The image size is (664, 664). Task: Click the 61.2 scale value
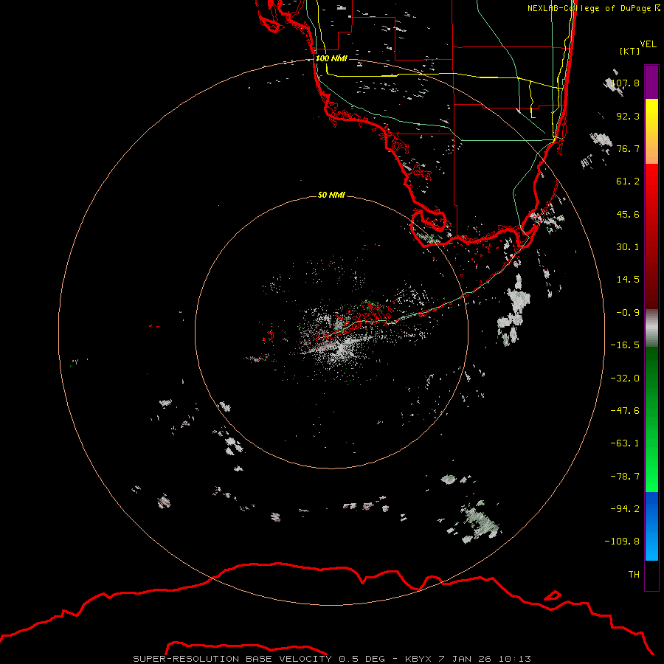click(628, 181)
